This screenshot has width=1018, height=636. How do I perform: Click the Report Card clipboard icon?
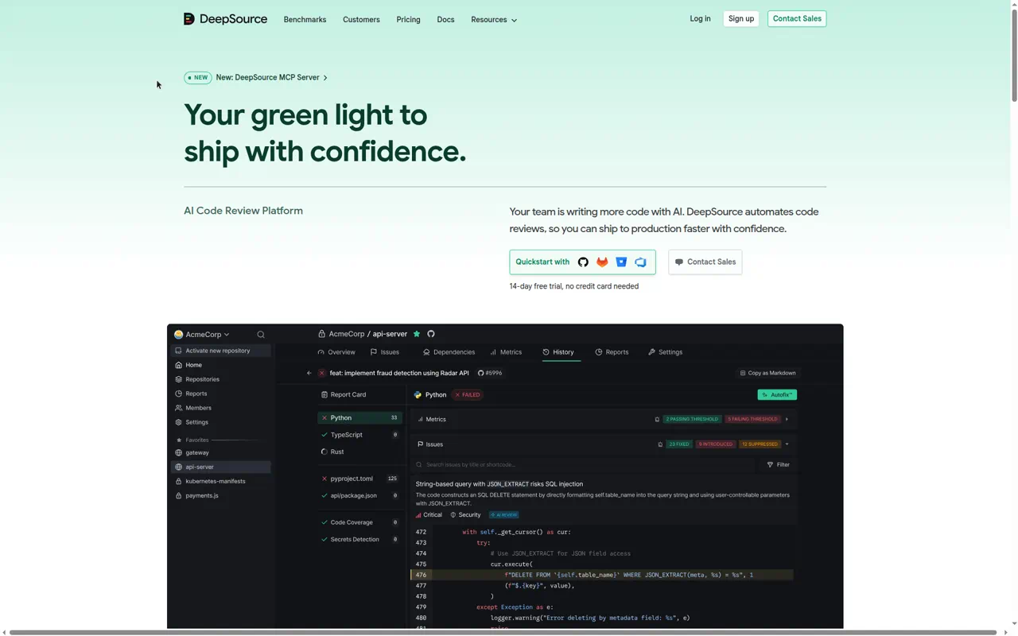tap(324, 394)
